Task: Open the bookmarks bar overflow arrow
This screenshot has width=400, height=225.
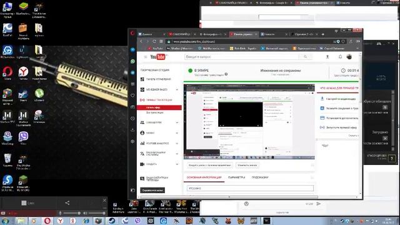Action: [x=357, y=48]
